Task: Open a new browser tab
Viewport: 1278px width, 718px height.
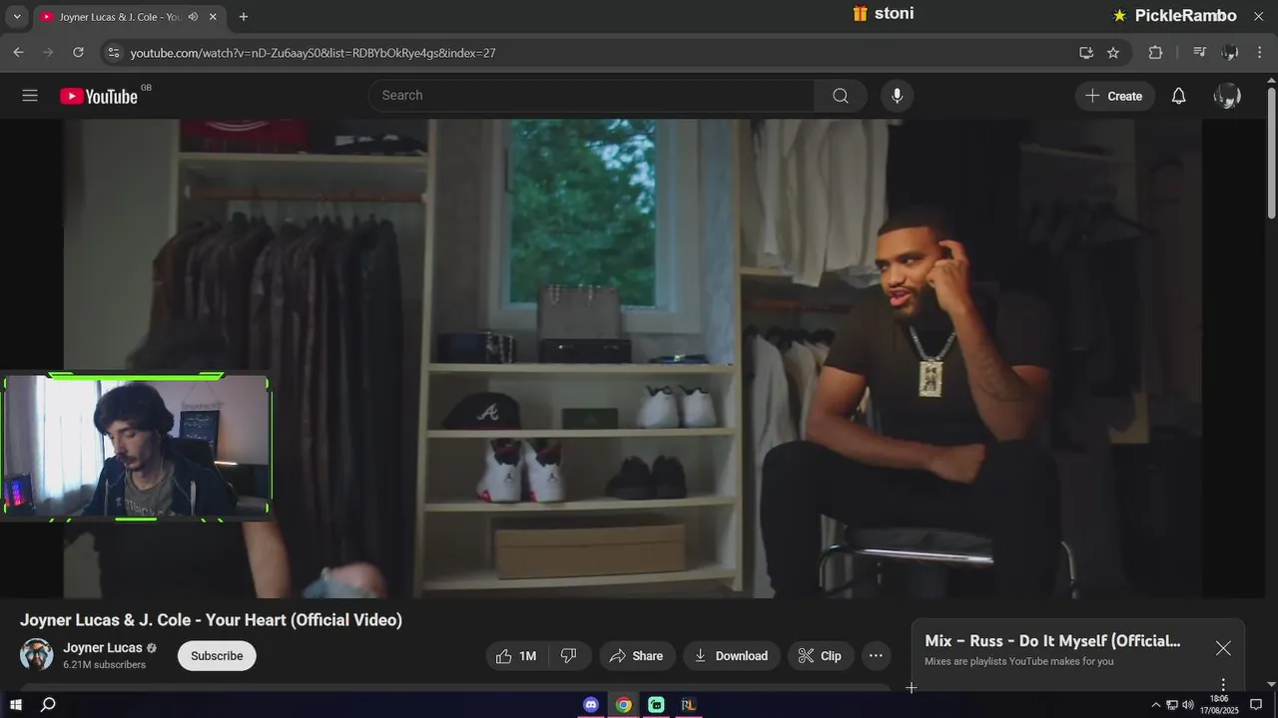Action: [x=244, y=17]
